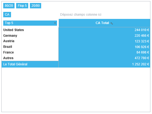The width and height of the screenshot is (152, 114).
Task: Select the France row label
Action: coord(8,52)
